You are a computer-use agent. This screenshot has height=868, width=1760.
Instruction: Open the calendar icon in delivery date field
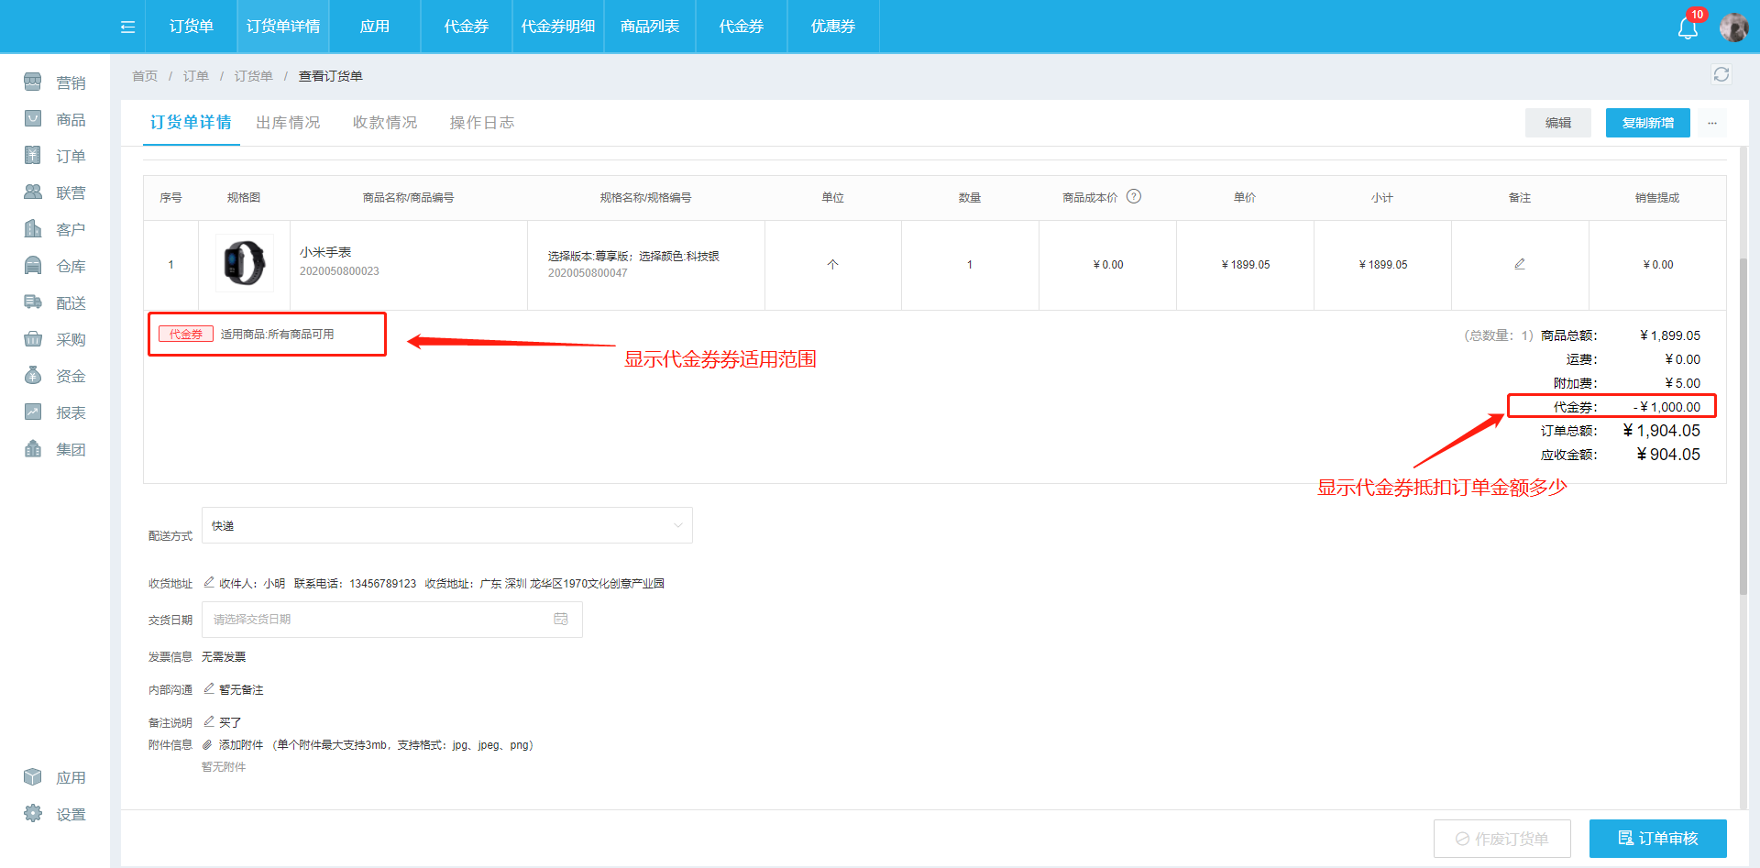pos(561,620)
